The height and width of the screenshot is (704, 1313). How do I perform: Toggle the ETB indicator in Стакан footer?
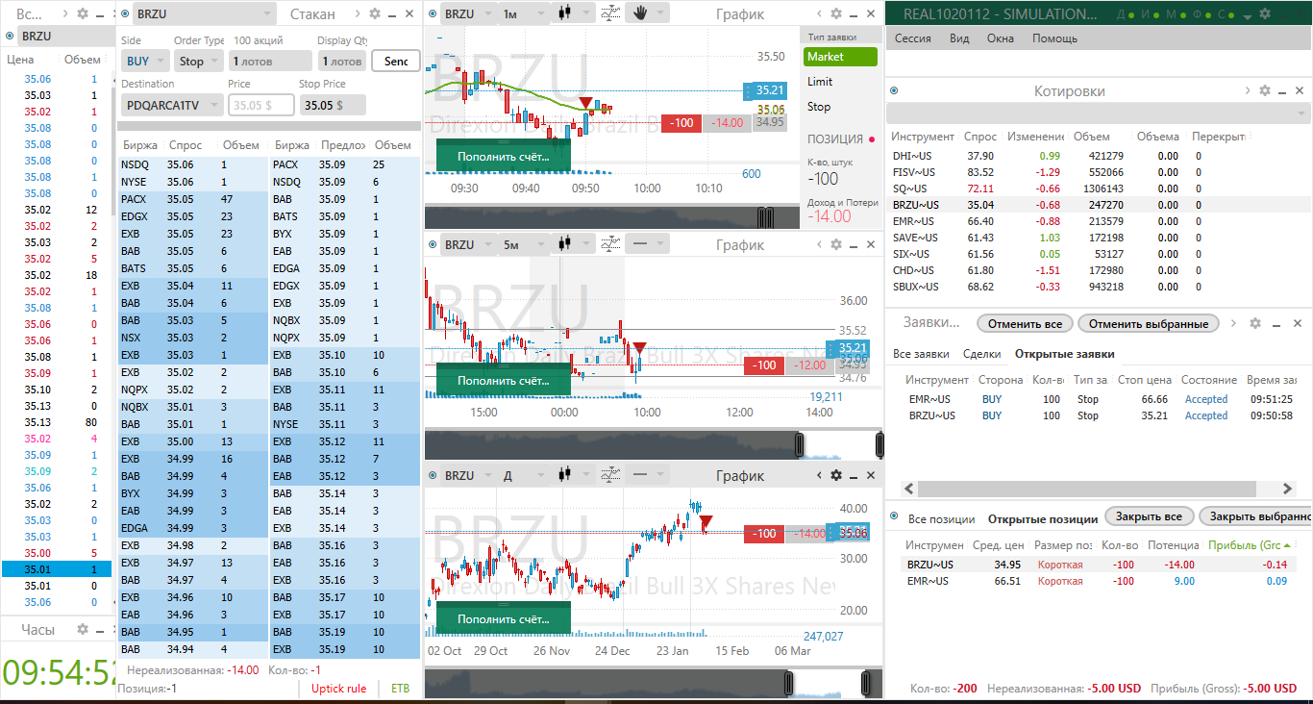(x=400, y=689)
